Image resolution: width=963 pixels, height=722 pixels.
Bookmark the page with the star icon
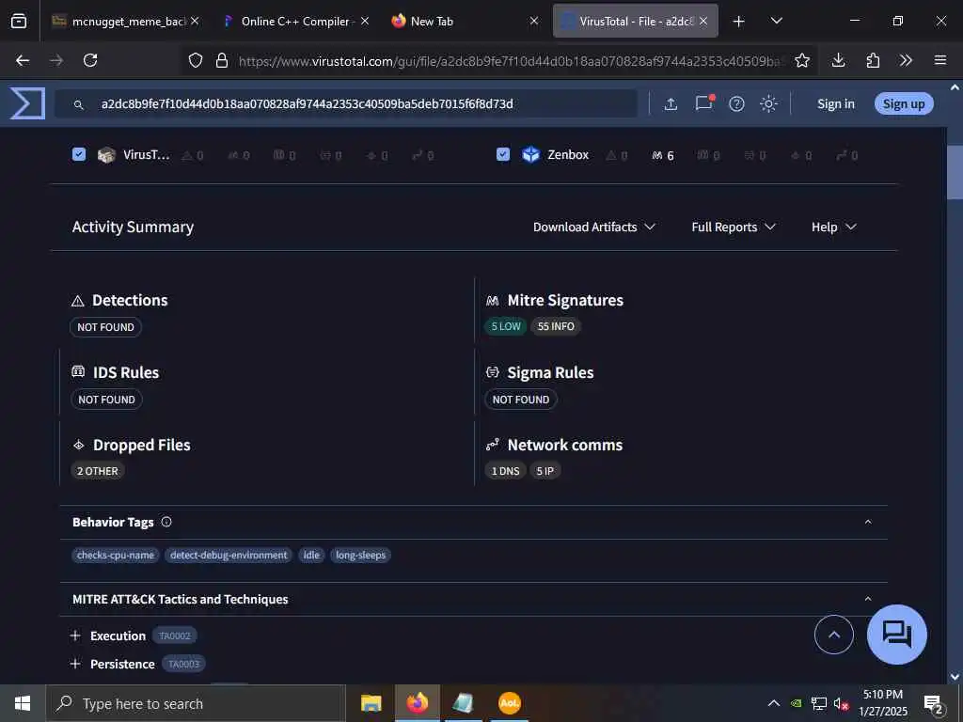tap(801, 60)
